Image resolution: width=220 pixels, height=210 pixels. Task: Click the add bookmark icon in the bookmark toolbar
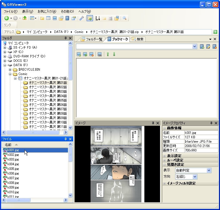[79, 54]
